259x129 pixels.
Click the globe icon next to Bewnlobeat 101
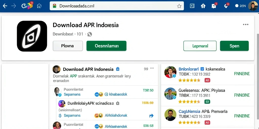[90, 34]
